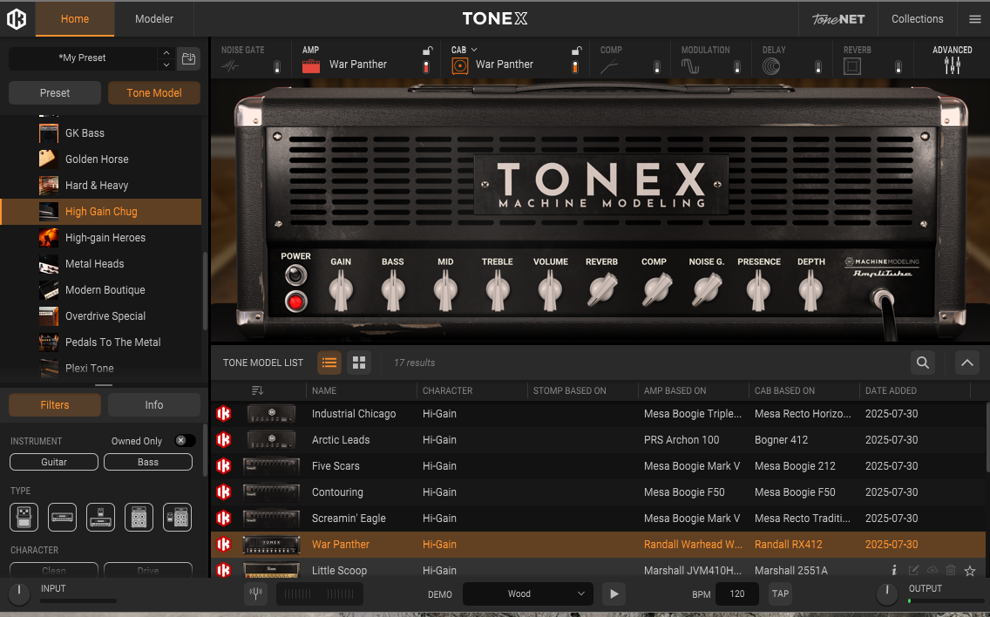Screen dimensions: 990x617
Task: Click the Comp curve icon
Action: click(x=609, y=65)
